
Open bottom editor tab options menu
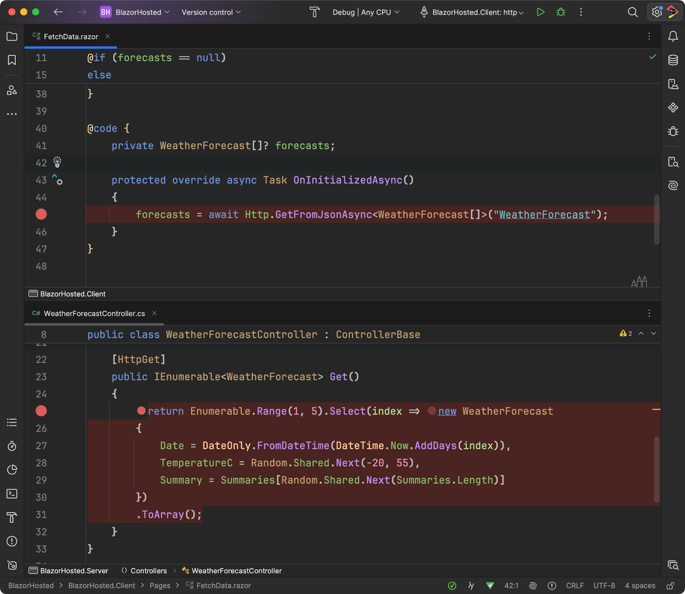click(649, 313)
